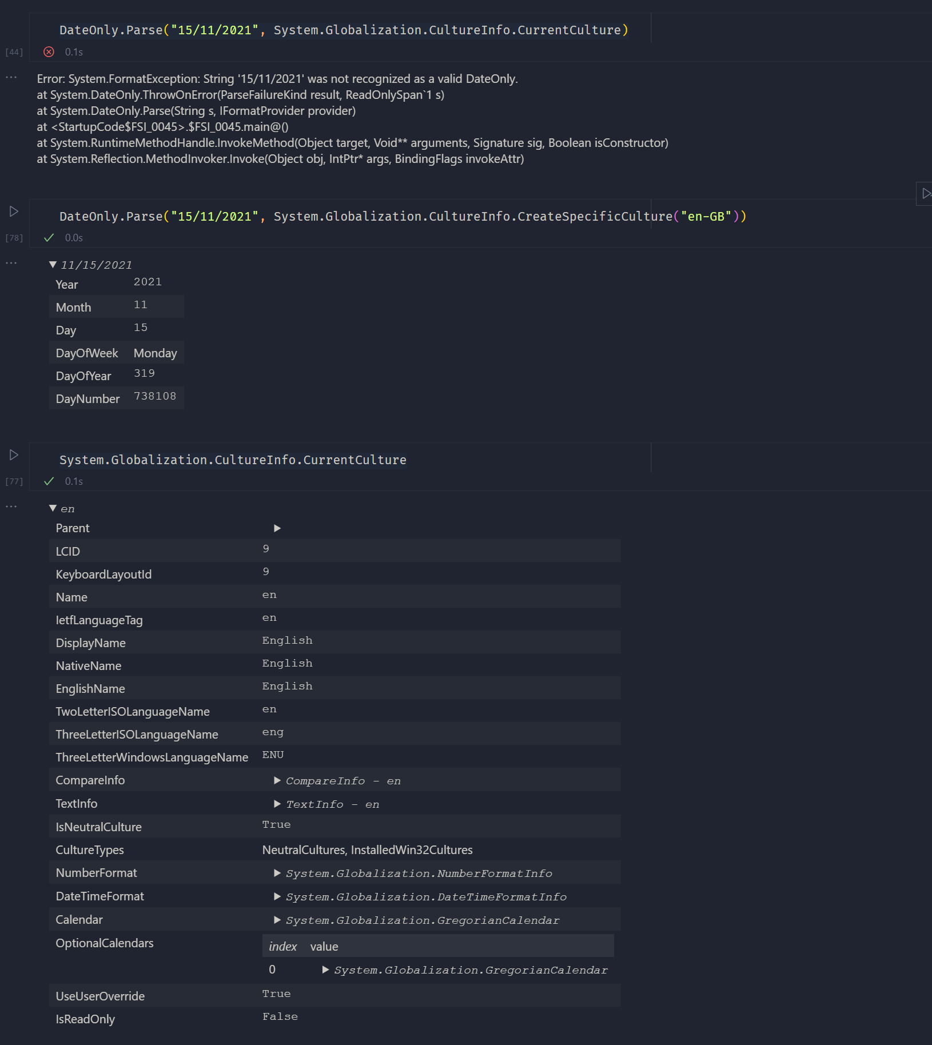Collapse the 11/15/2021 result node
The height and width of the screenshot is (1045, 932).
tap(54, 264)
